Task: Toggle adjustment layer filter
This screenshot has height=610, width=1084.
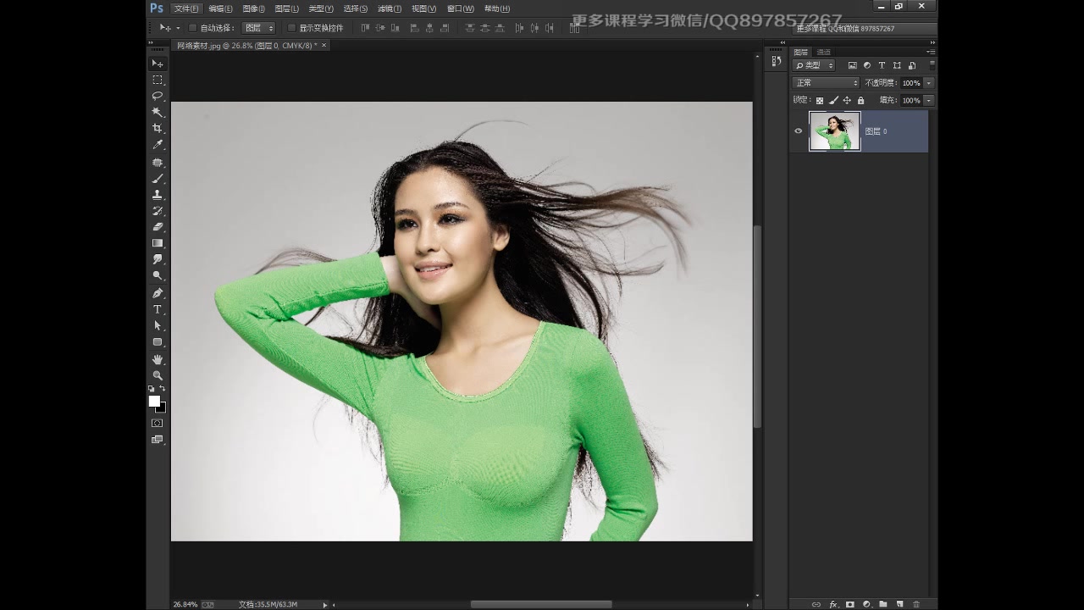Action: coord(867,65)
